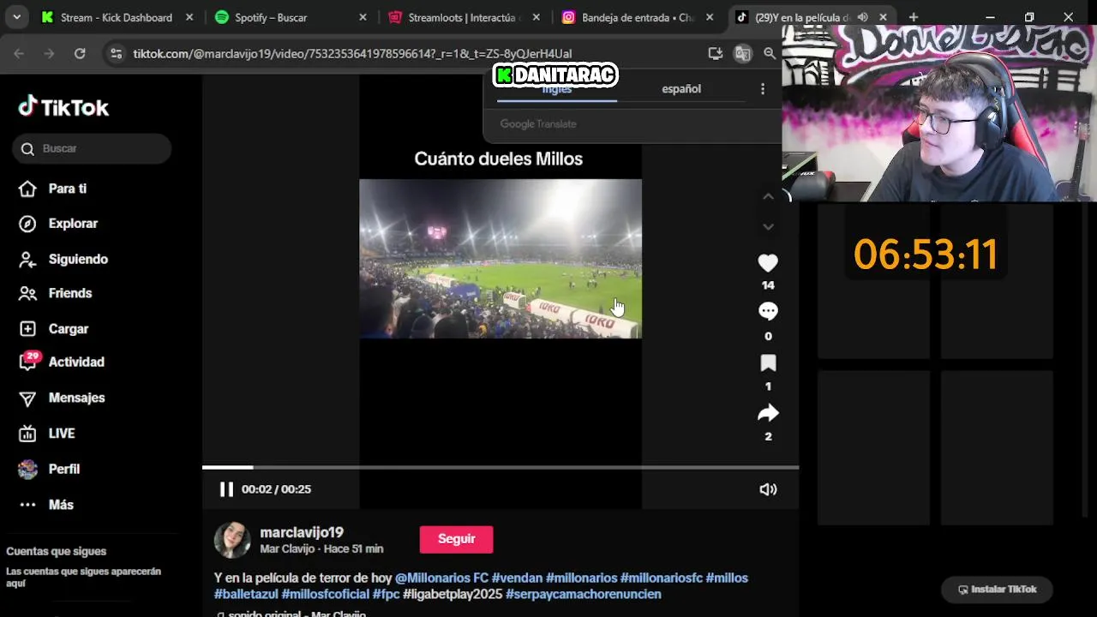Close the Spotify – Buscar tab
1097x617 pixels.
363,17
